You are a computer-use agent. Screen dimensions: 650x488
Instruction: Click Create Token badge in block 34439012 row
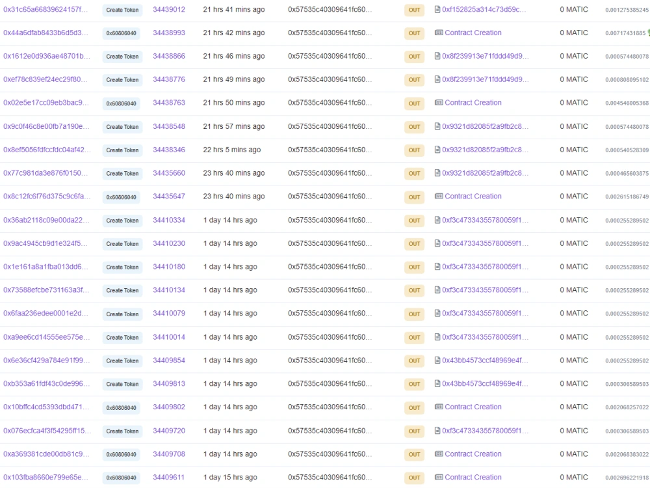[122, 10]
